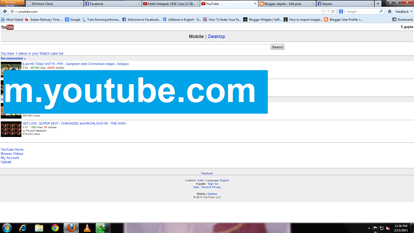Click the Action Center flag icon
The height and width of the screenshot is (233, 414).
click(x=375, y=228)
